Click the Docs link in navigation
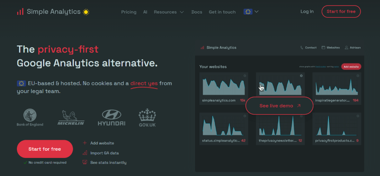Screen dimensions: 380x176 (x=197, y=12)
